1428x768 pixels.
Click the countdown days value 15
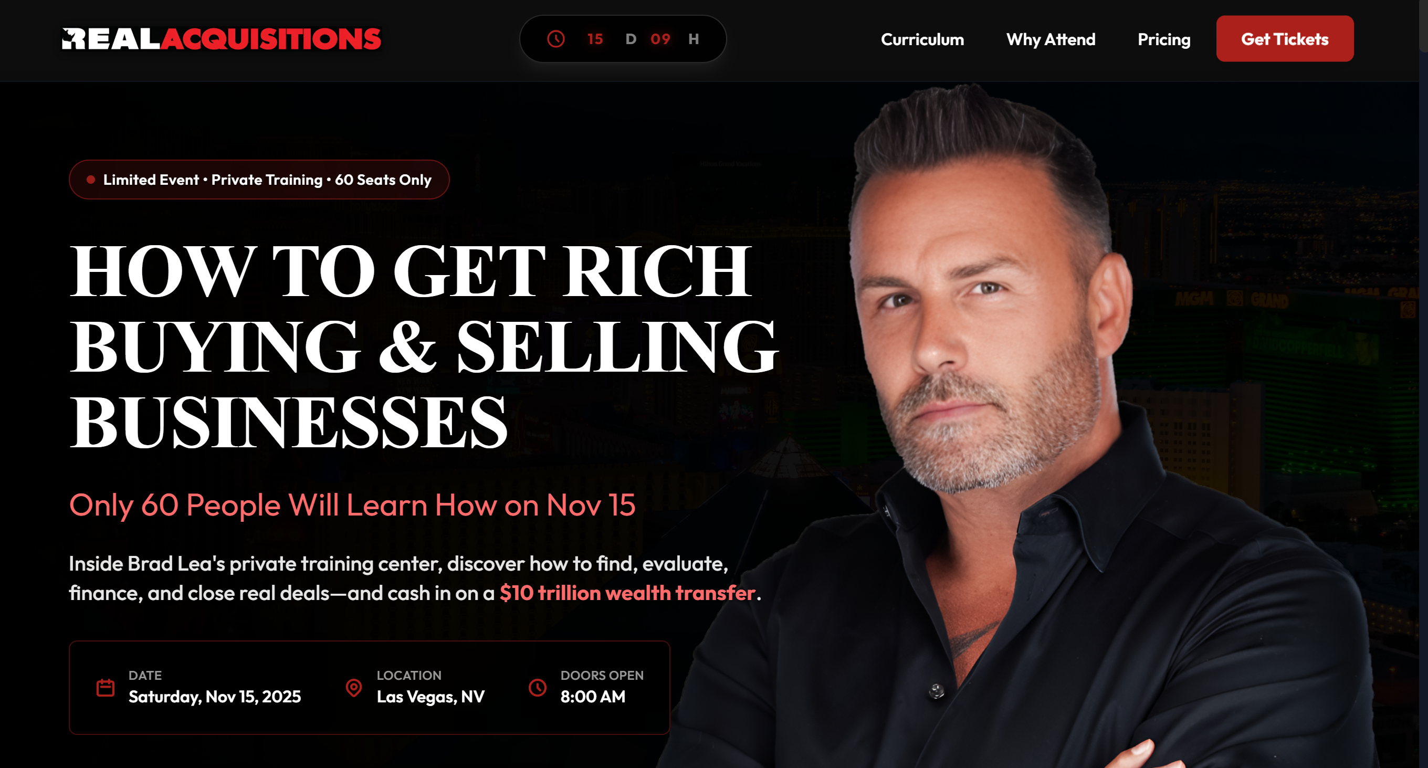click(595, 39)
